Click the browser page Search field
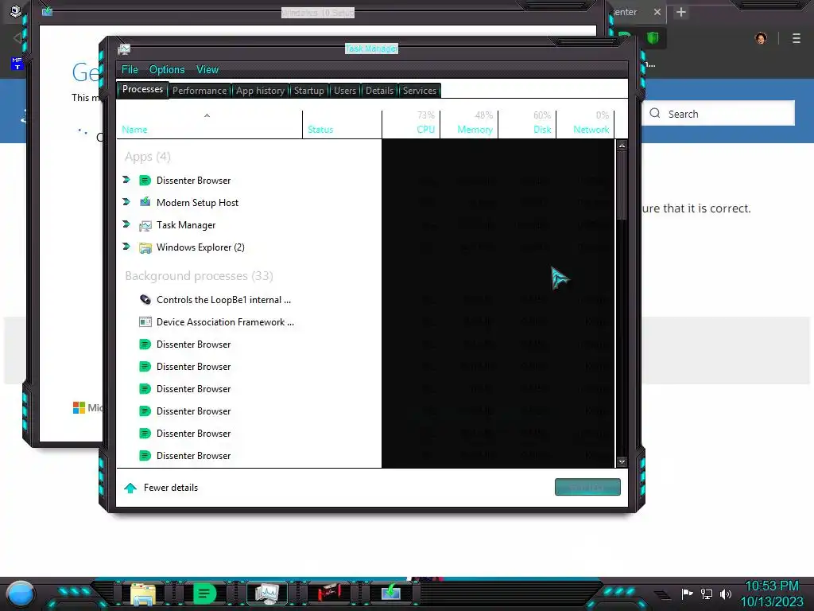This screenshot has width=814, height=611. [719, 113]
